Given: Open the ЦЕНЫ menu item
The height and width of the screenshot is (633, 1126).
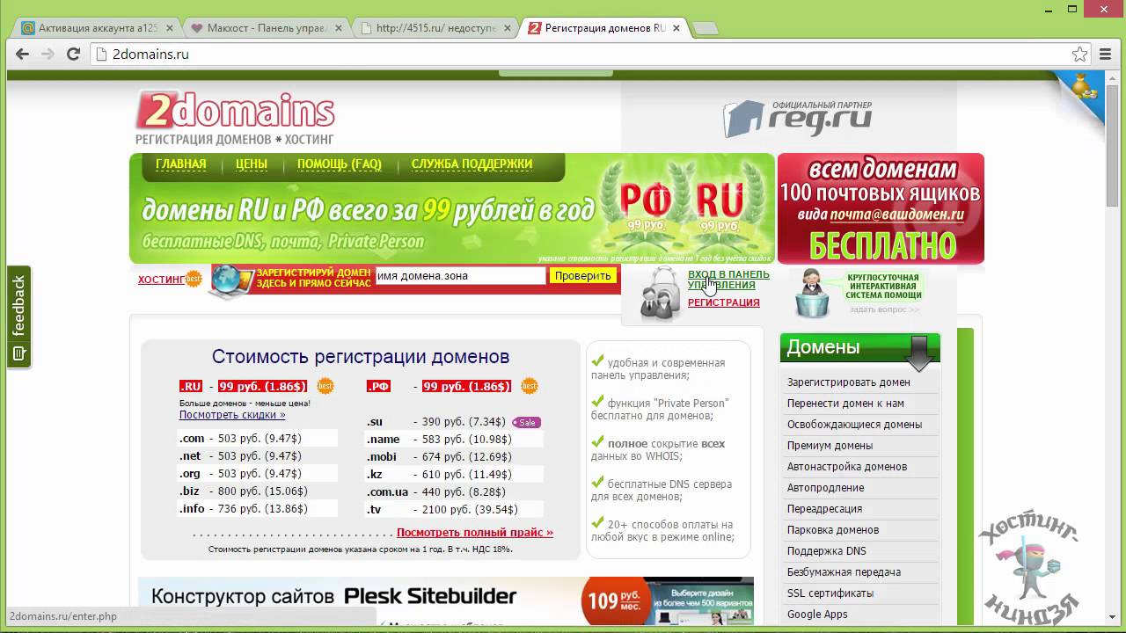Looking at the screenshot, I should [252, 164].
